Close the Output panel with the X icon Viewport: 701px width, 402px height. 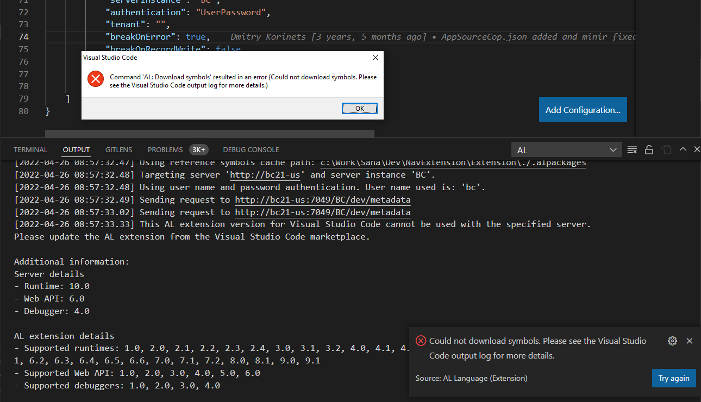pos(697,149)
